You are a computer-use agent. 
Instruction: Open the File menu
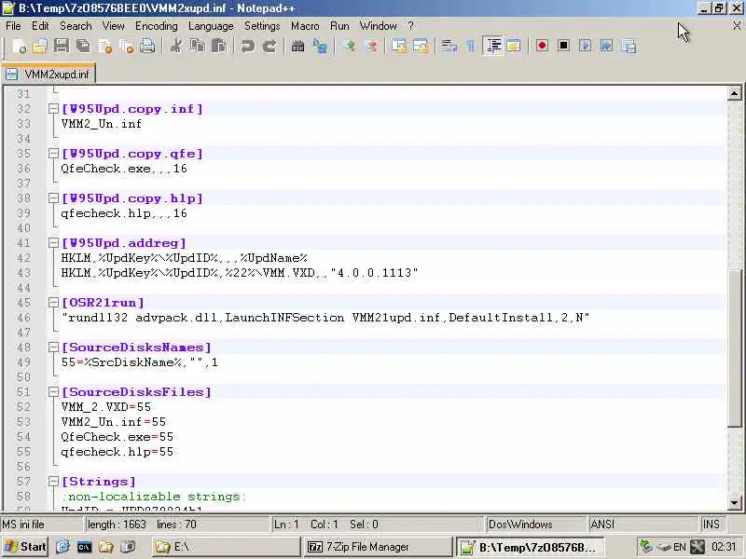[x=13, y=26]
